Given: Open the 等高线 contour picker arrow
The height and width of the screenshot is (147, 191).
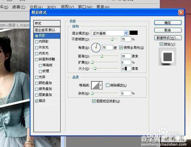Looking at the screenshot, I should tap(101, 85).
